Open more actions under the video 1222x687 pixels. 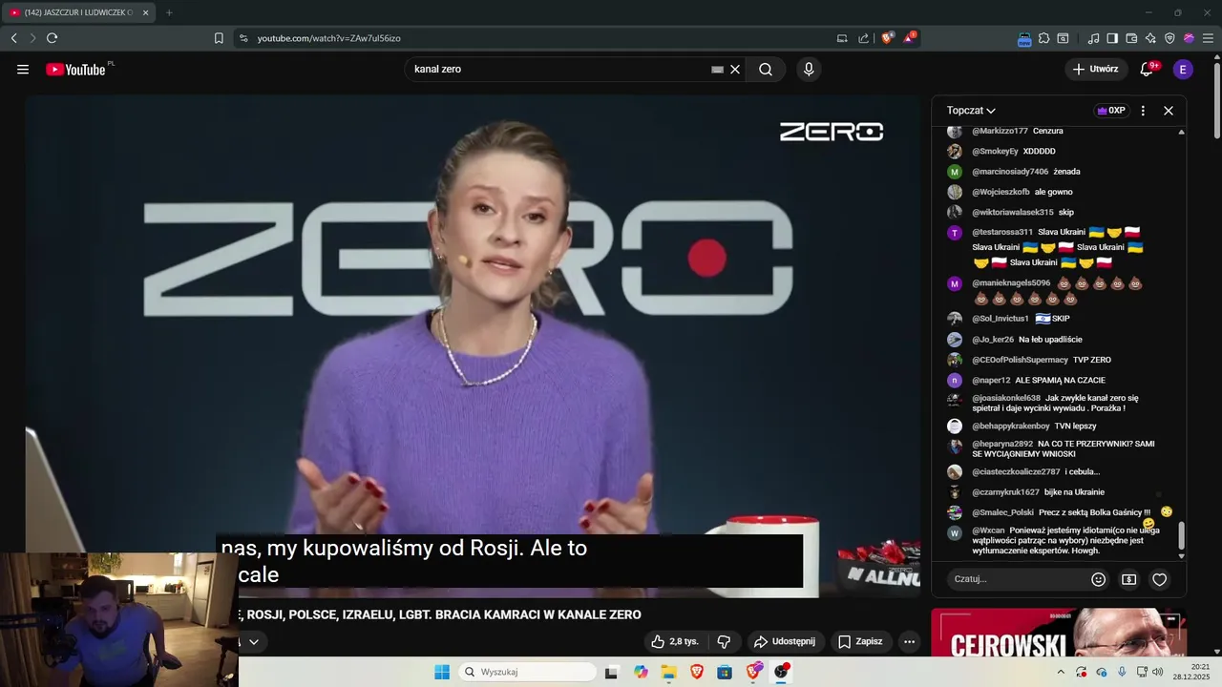click(x=909, y=642)
